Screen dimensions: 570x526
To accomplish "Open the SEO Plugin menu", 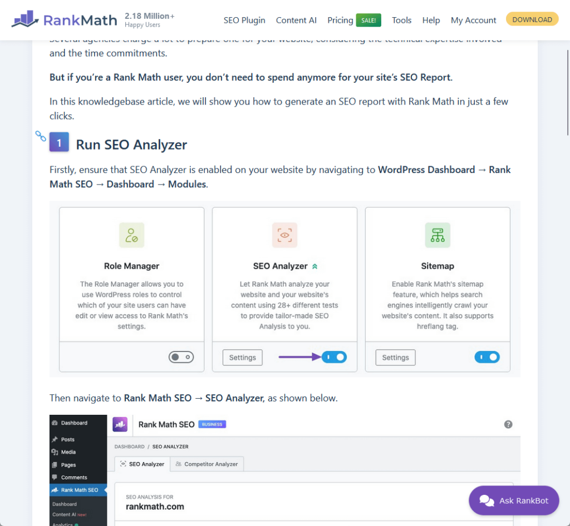I will [244, 20].
